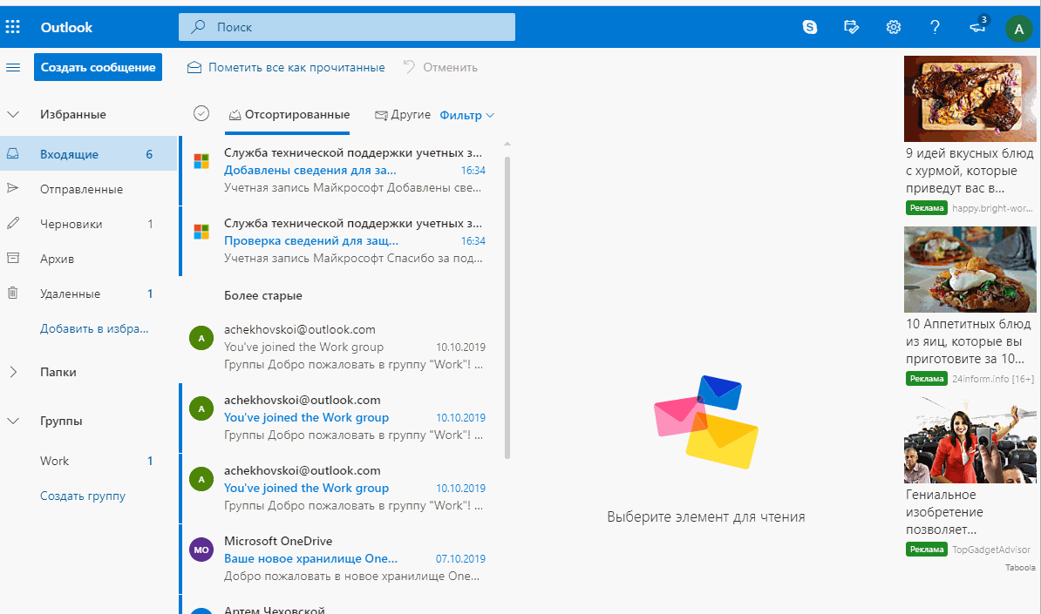Viewport: 1041px width, 614px height.
Task: Click the purple MO avatar of Microsoft OneDrive
Action: 201,550
